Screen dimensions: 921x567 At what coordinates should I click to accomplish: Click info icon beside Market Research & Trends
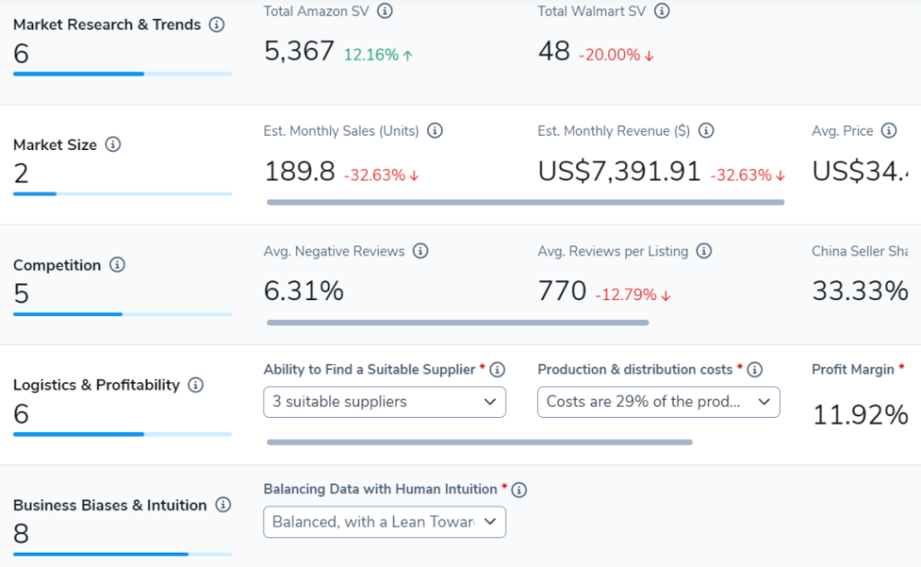point(217,25)
